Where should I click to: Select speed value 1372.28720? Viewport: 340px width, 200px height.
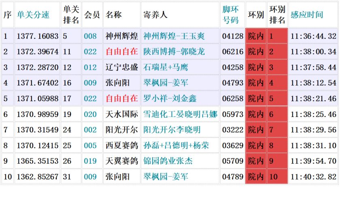coord(38,67)
